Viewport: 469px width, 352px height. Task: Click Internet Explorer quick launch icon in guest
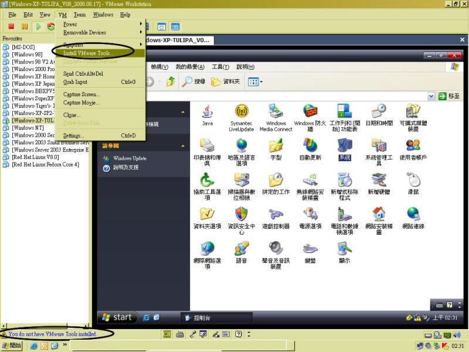146,318
